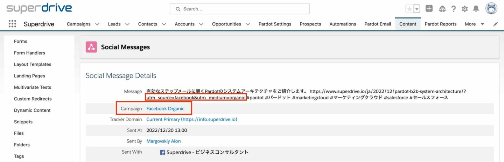Viewport: 504px width, 162px height.
Task: Click the edit navigation pencil icon
Action: (x=496, y=24)
